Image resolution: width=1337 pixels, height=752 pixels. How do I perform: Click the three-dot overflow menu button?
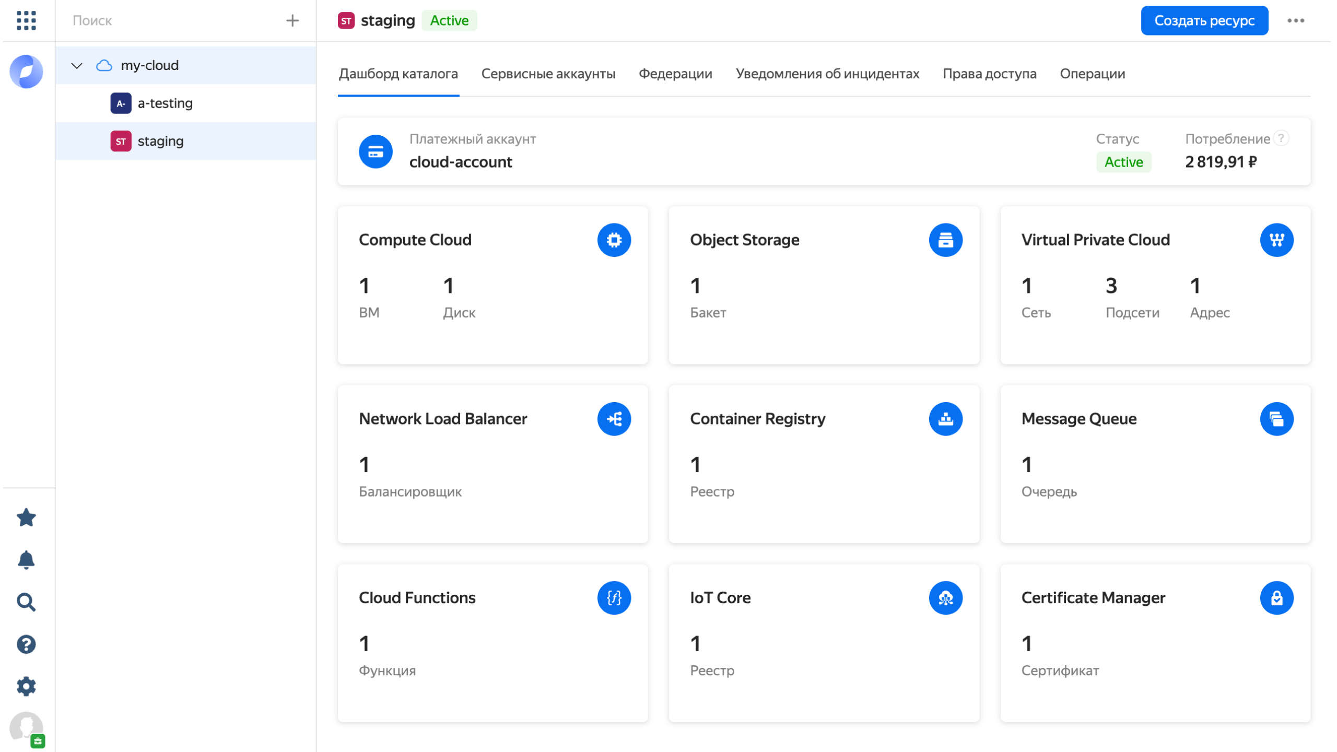click(1296, 20)
